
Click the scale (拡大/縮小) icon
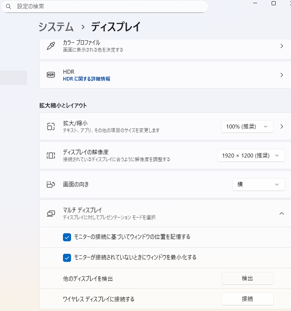[x=51, y=126]
